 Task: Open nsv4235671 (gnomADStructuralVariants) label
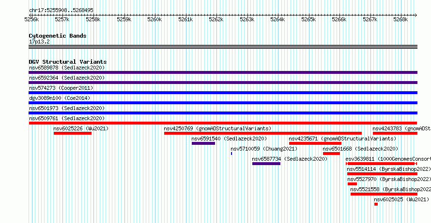click(342, 139)
